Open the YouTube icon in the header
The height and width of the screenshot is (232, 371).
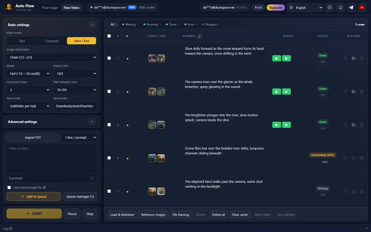[362, 8]
